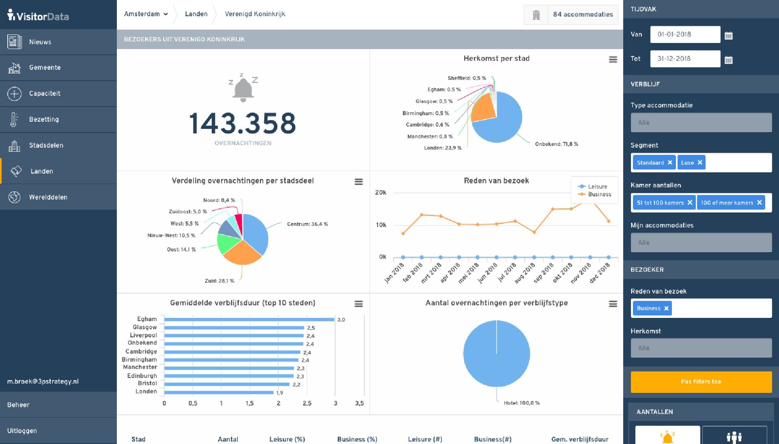Open Stadsdelen from the sidebar
The image size is (779, 444).
pos(46,145)
